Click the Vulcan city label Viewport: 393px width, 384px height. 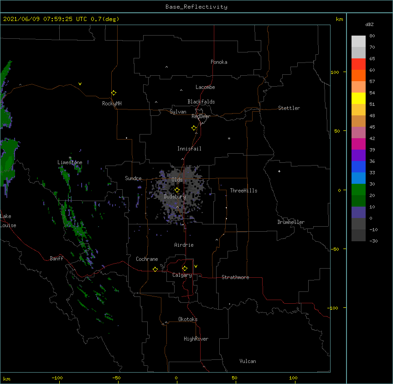[248, 361]
